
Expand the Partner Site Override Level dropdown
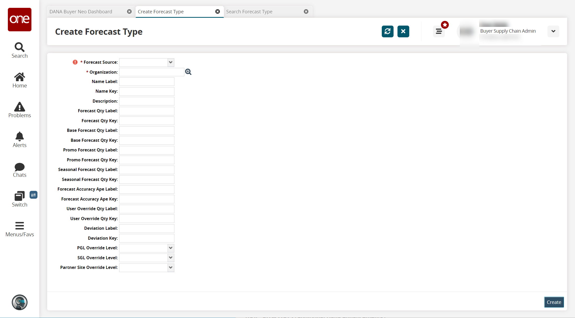click(x=170, y=268)
